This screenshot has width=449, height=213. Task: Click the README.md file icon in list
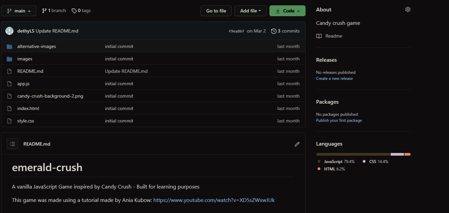click(x=9, y=71)
